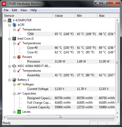Click the vertical scrollbar up arrow

(117, 20)
